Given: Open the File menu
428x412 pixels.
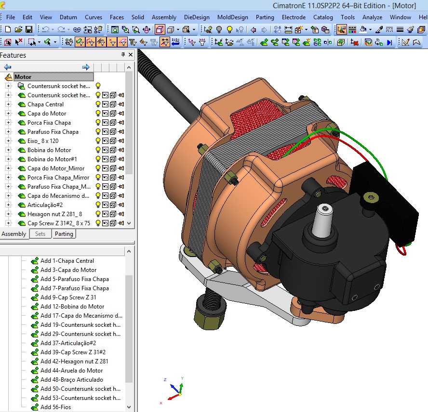Looking at the screenshot, I should coord(11,17).
